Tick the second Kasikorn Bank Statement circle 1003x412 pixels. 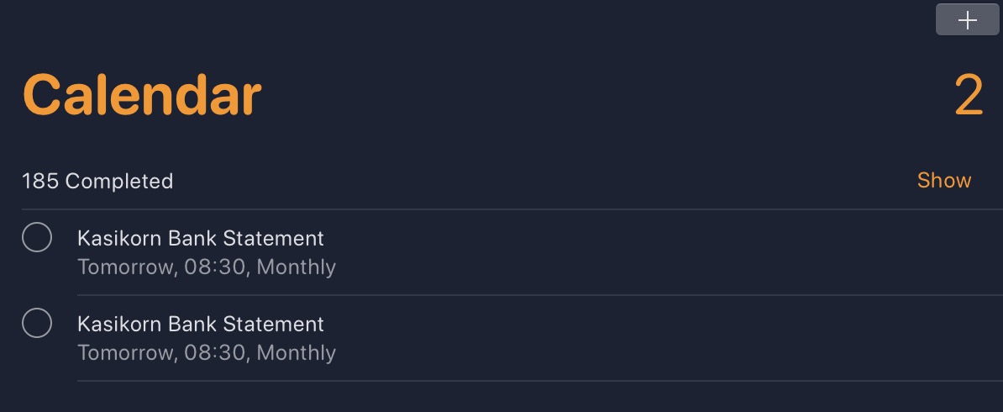tap(37, 324)
